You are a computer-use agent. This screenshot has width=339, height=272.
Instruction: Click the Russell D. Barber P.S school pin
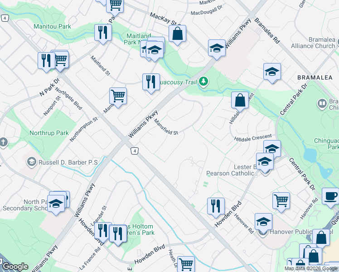pyautogui.click(x=32, y=162)
